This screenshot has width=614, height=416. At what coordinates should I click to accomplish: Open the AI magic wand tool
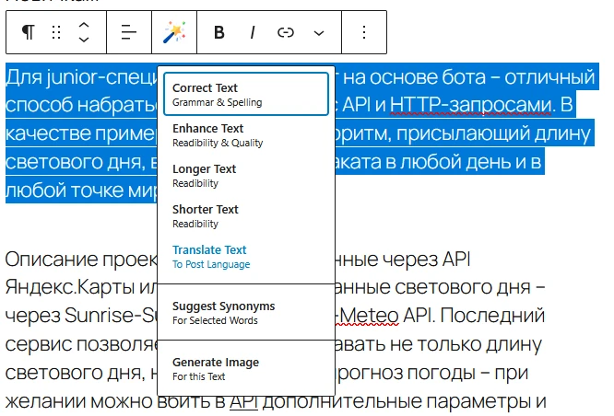[x=174, y=32]
